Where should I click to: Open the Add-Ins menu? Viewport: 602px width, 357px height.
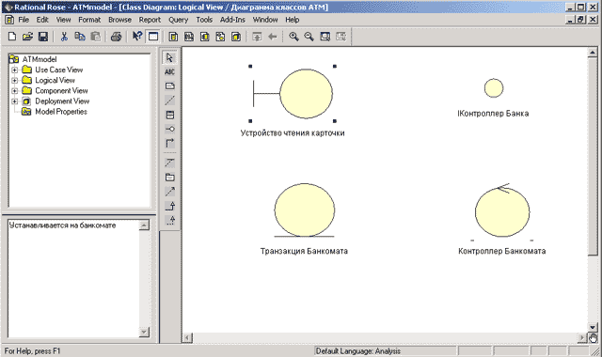coord(232,20)
